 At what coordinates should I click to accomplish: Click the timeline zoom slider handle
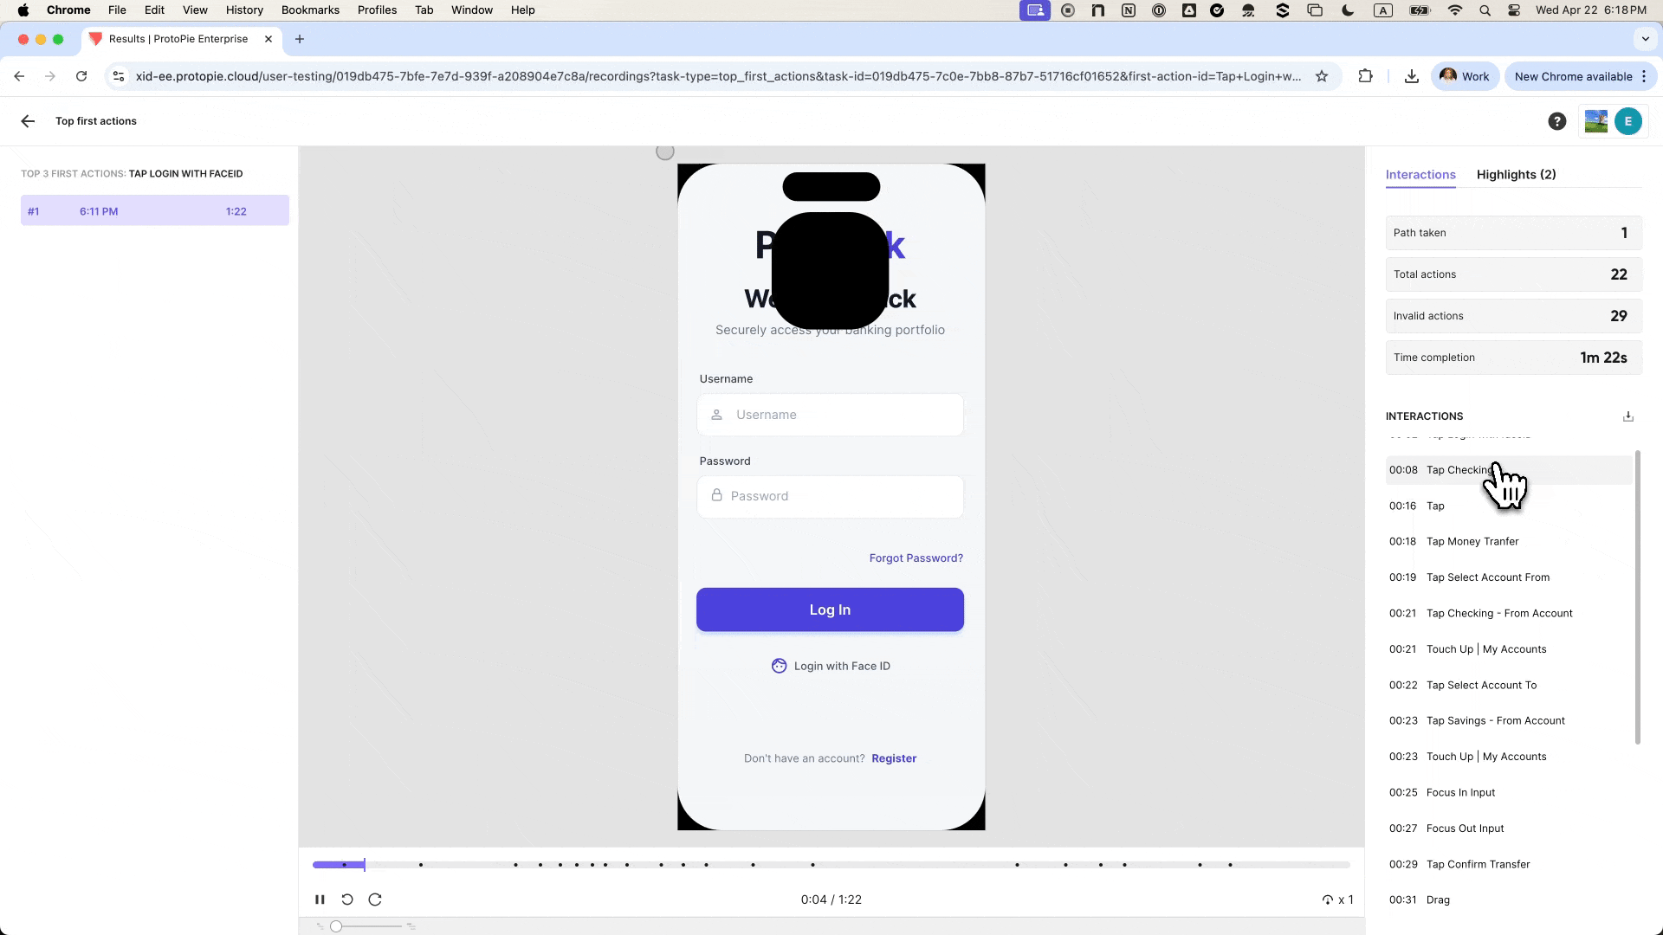[x=336, y=926]
